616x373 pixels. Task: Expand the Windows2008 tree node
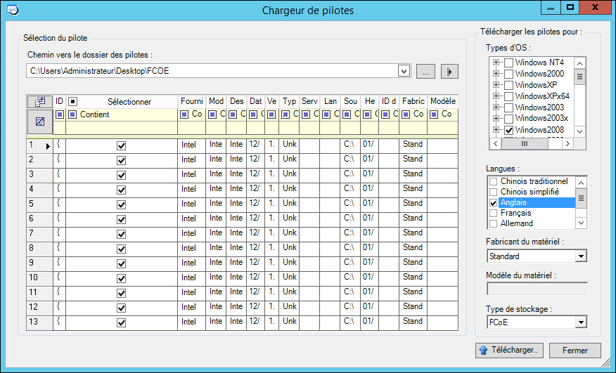coord(496,130)
